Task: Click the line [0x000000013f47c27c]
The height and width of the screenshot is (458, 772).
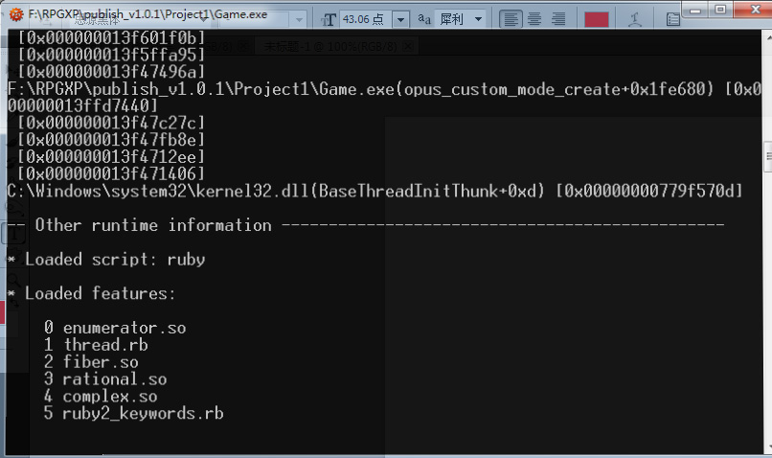Action: pyautogui.click(x=111, y=123)
